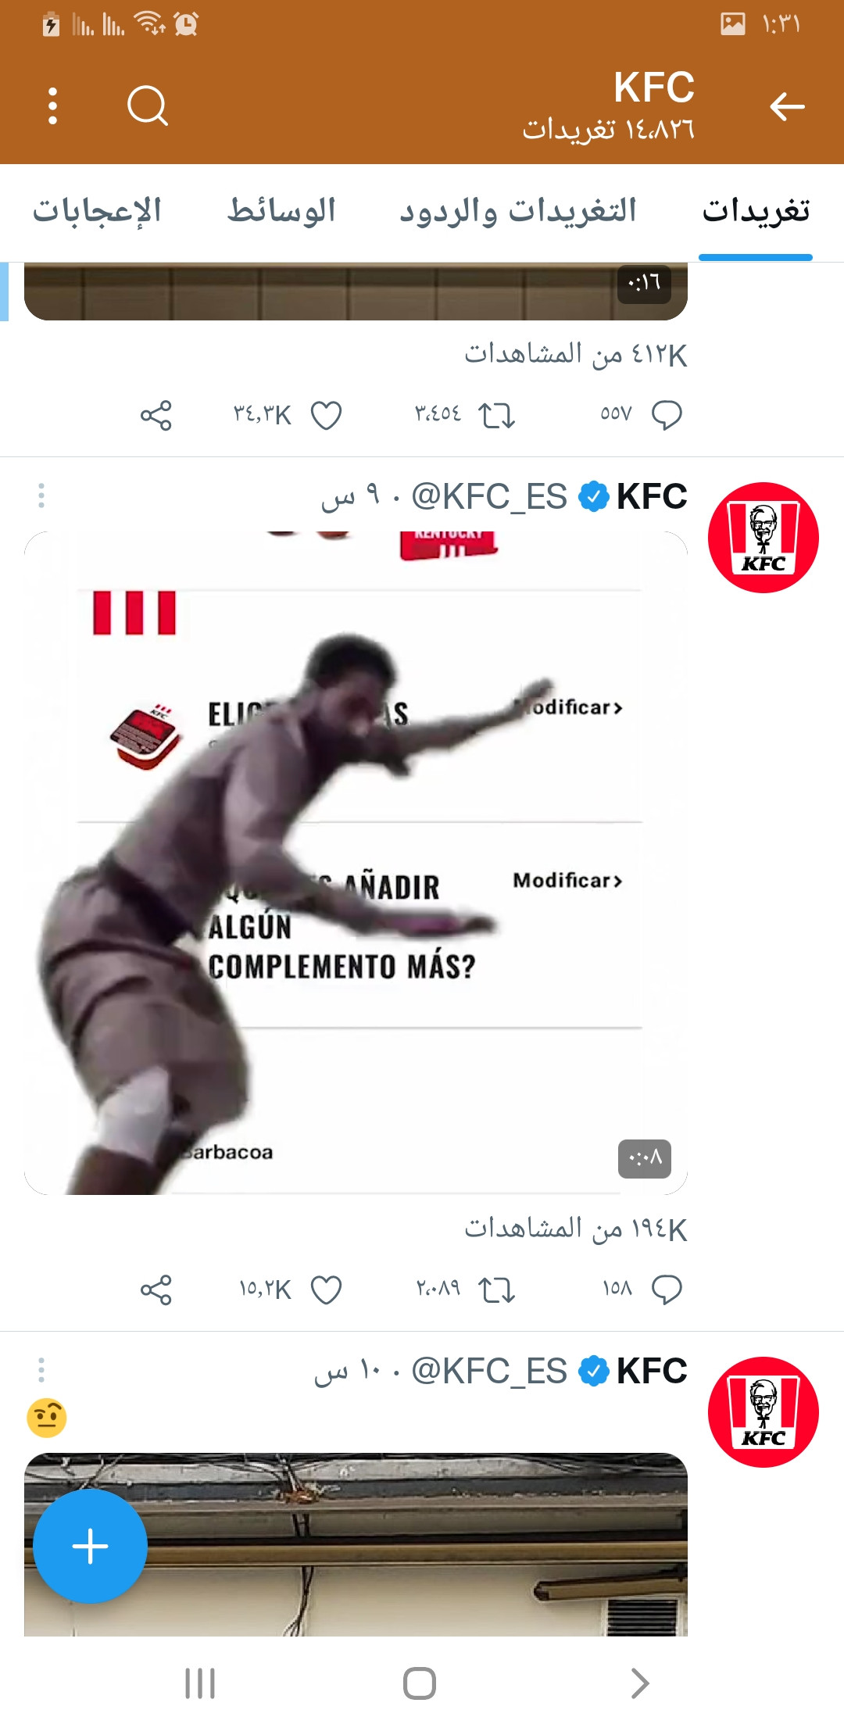The width and height of the screenshot is (844, 1735).
Task: Open replies on tweet with 557 comments
Action: 667,415
